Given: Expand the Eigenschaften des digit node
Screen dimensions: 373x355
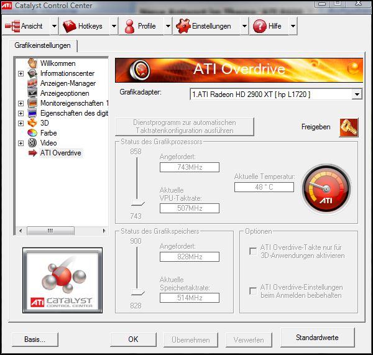Looking at the screenshot, I should (x=21, y=113).
